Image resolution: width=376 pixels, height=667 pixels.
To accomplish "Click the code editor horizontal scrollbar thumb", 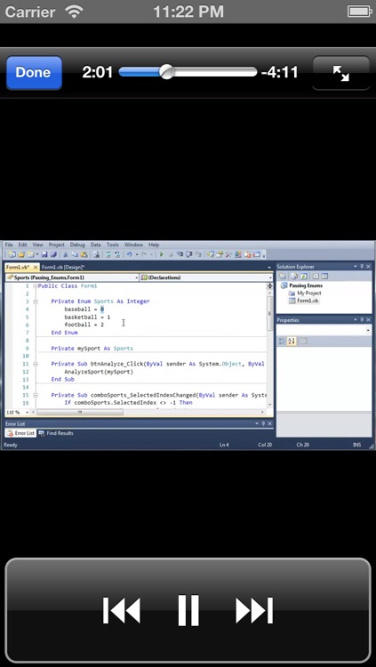I will point(80,412).
